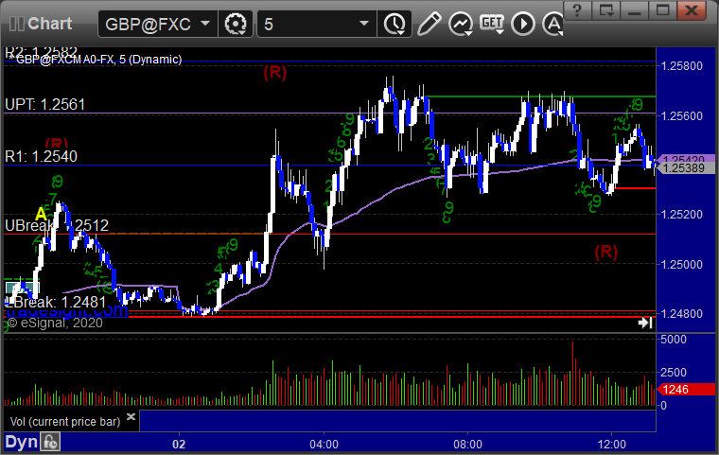Open the tradesight.com link on chart
719x455 pixels.
click(x=66, y=311)
